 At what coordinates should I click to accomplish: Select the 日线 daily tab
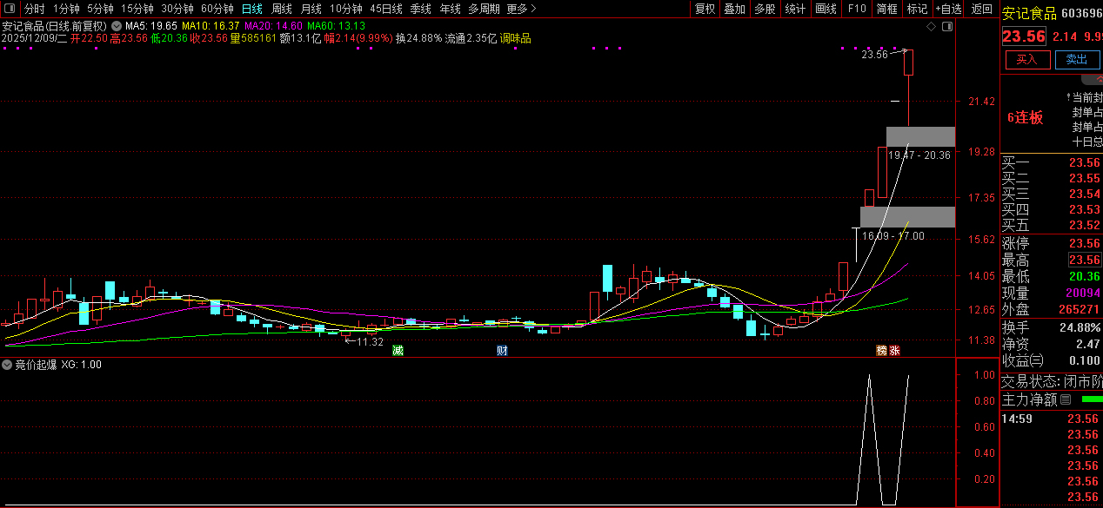251,9
